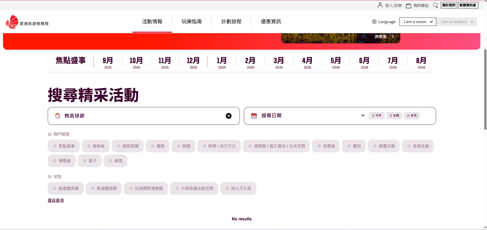This screenshot has width=487, height=230.
Task: Click the arrow on the 演唱會 banner card
Action: [x=393, y=37]
